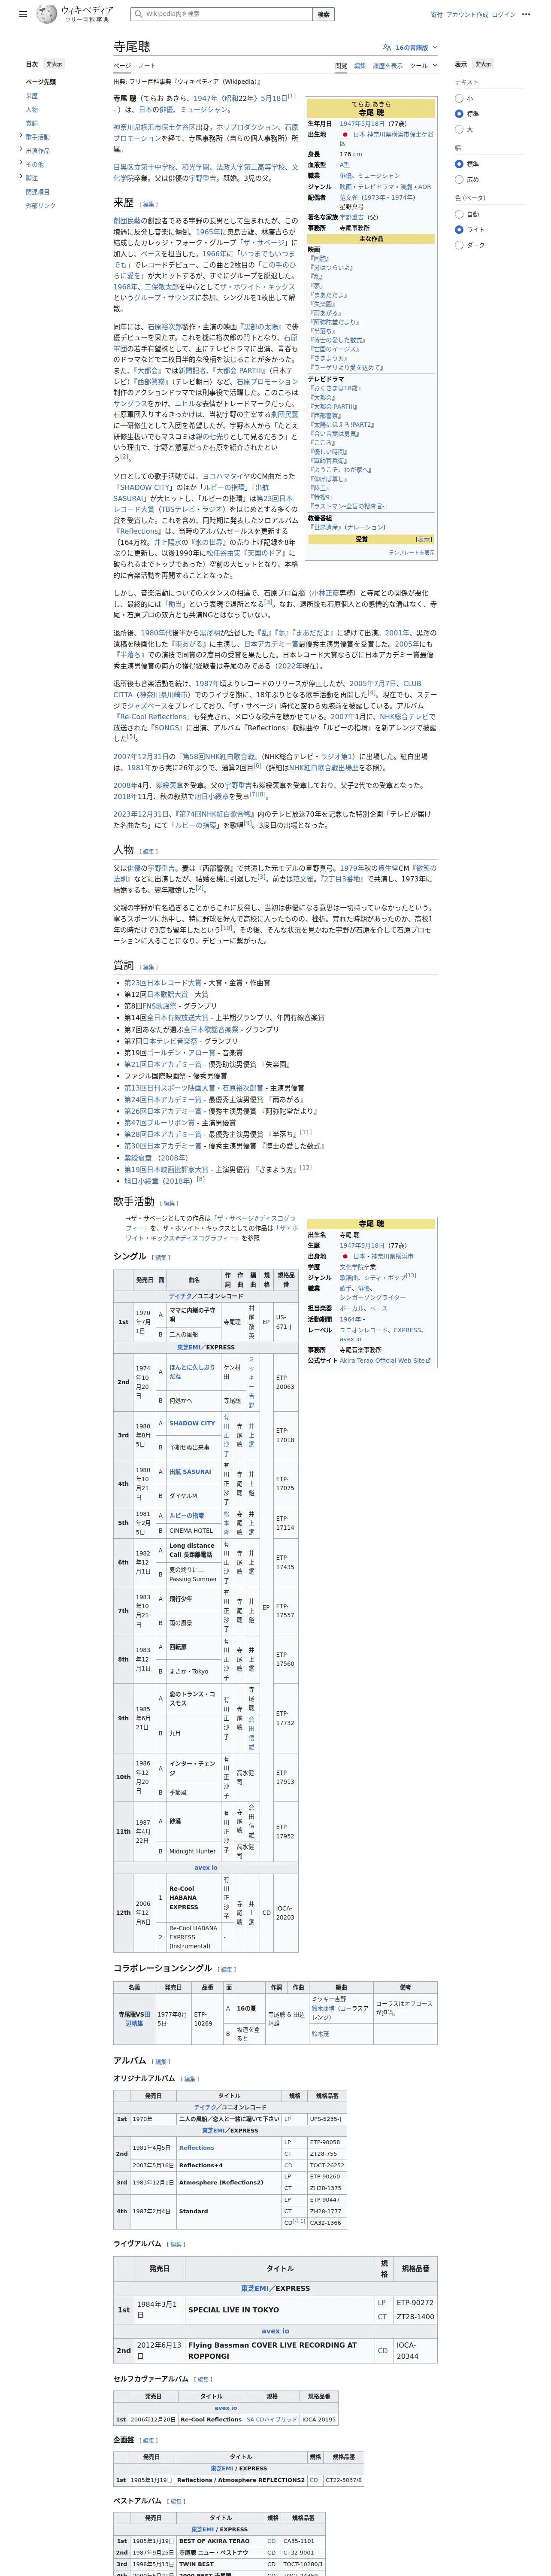The image size is (551, 2576).
Task: Open the three-dots user menu icon
Action: click(526, 14)
